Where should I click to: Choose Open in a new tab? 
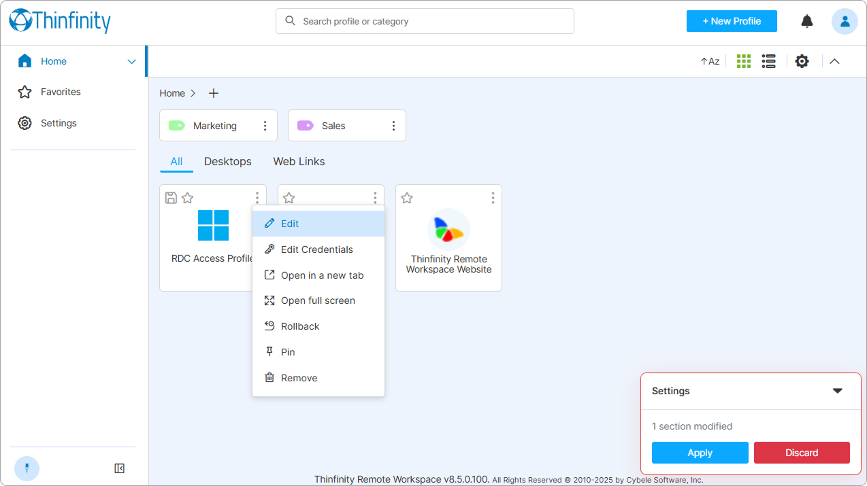318,275
